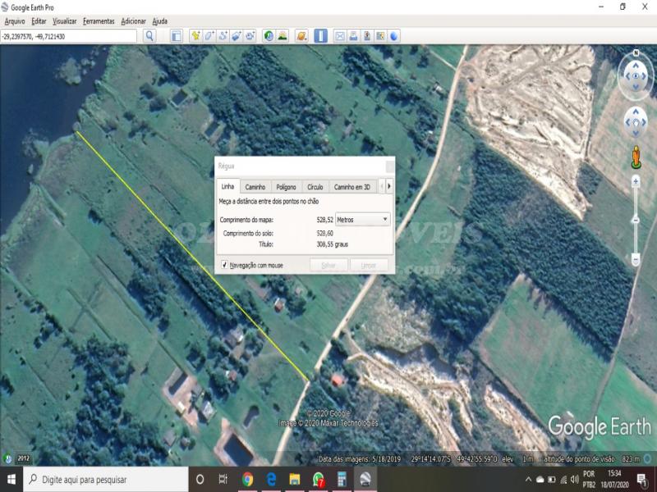
Task: Toggle sunlight across the landscape icon
Action: pyautogui.click(x=283, y=36)
